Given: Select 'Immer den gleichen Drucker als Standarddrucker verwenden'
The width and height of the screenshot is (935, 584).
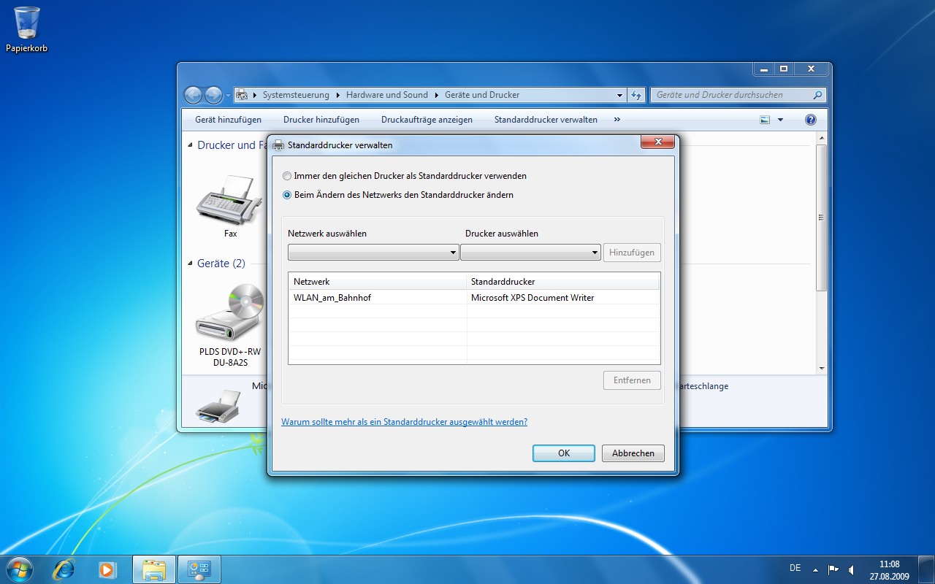Looking at the screenshot, I should [287, 176].
